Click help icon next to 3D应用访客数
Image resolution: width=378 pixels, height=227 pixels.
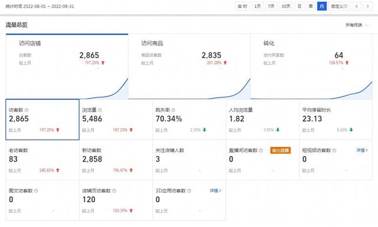(189, 191)
